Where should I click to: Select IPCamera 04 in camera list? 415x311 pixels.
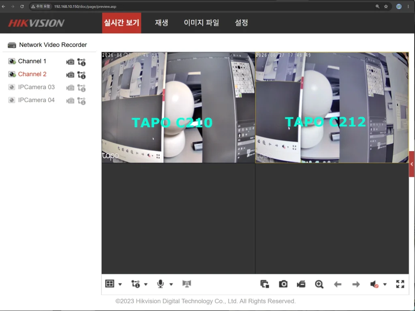pyautogui.click(x=36, y=100)
